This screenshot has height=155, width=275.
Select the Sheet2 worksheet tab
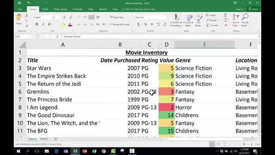tap(44, 139)
